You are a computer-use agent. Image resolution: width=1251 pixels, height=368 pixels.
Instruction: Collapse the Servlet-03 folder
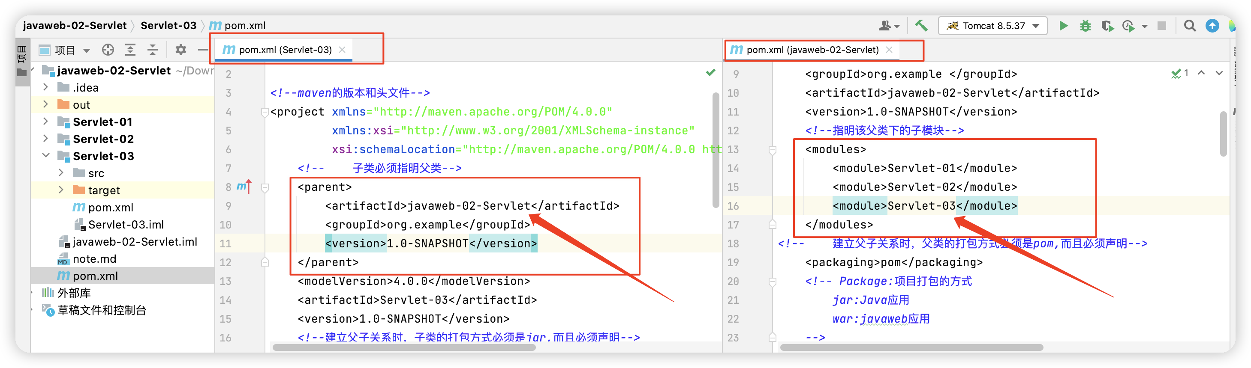[45, 156]
